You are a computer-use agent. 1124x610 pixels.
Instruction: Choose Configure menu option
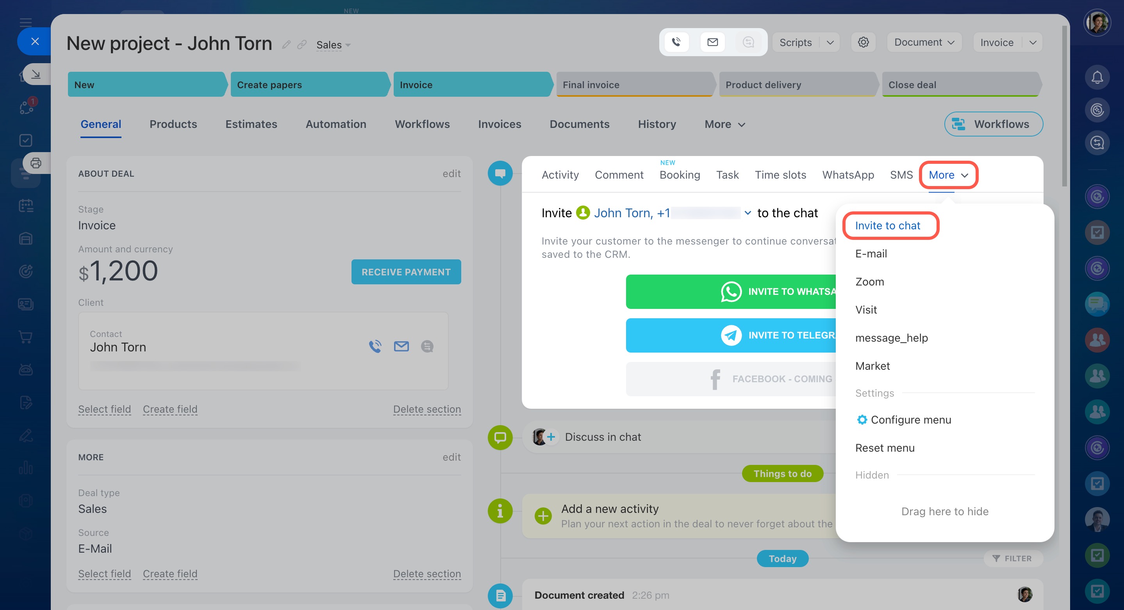[910, 420]
